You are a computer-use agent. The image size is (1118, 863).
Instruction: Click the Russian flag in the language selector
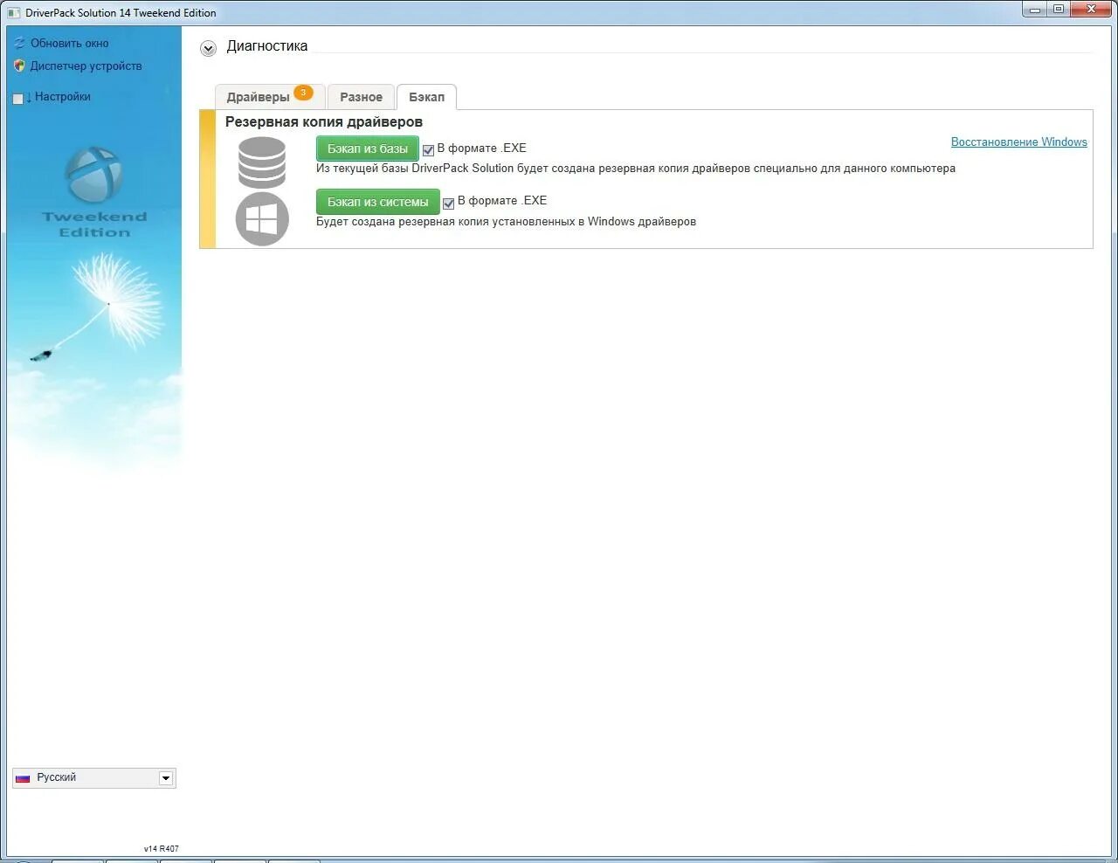point(23,777)
